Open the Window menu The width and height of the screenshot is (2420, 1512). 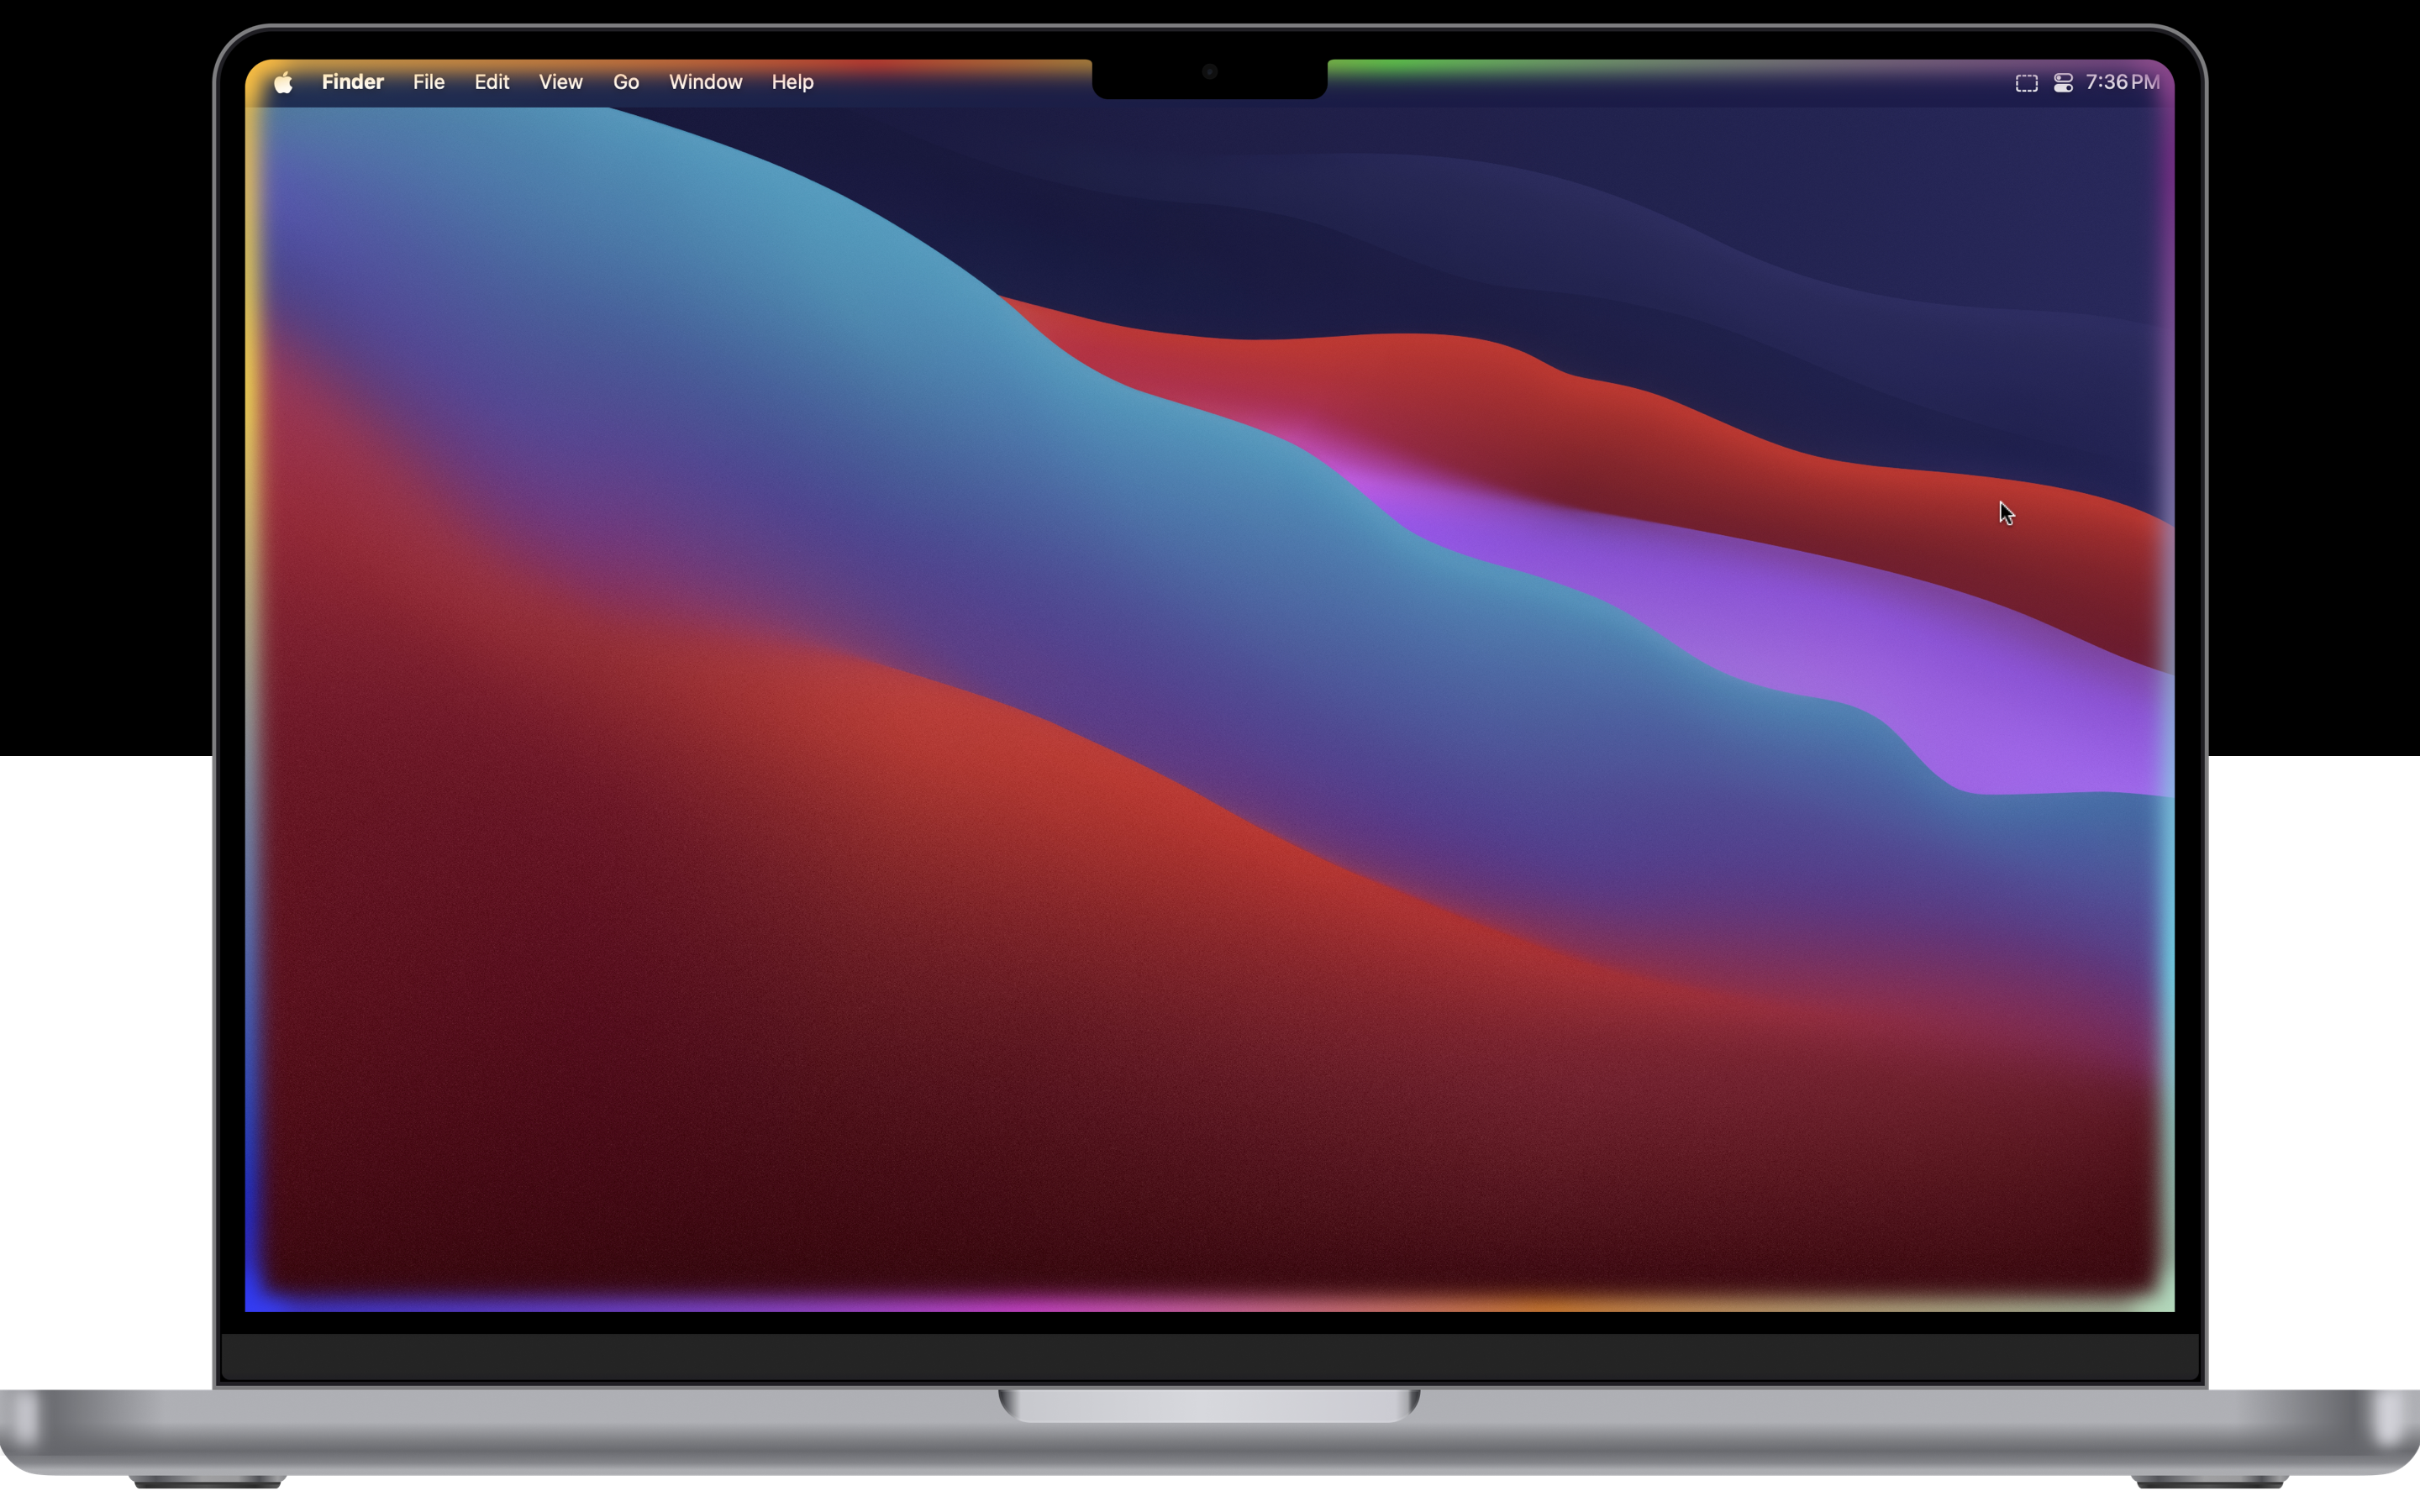705,82
